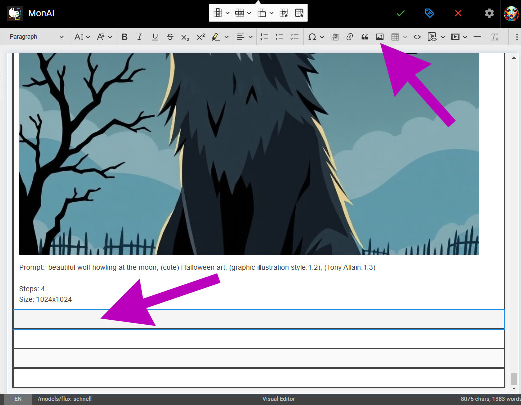This screenshot has width=521, height=405.
Task: Click the subscript icon
Action: pyautogui.click(x=185, y=37)
